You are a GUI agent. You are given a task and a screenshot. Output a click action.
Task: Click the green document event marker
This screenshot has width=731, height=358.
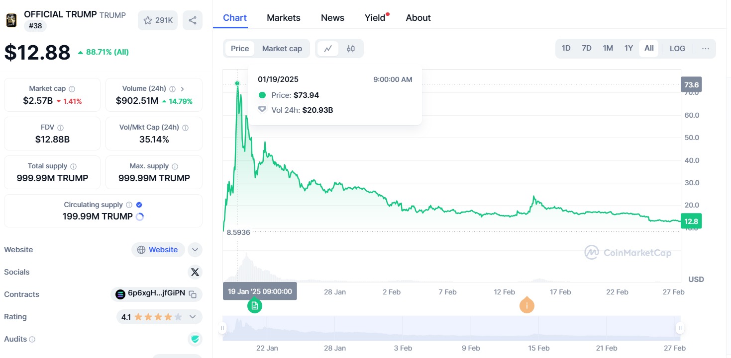pyautogui.click(x=255, y=305)
